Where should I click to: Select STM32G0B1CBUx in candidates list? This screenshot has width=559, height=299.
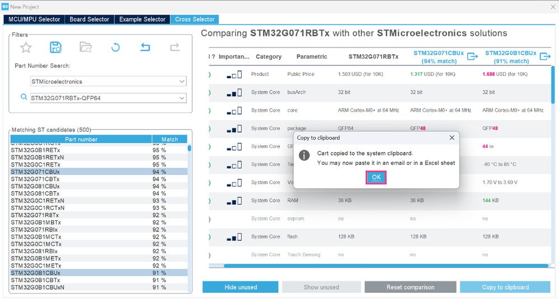pyautogui.click(x=98, y=273)
